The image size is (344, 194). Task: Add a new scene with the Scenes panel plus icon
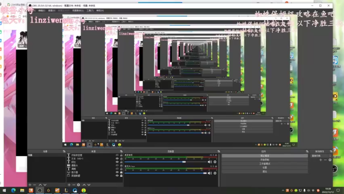pyautogui.click(x=30, y=185)
